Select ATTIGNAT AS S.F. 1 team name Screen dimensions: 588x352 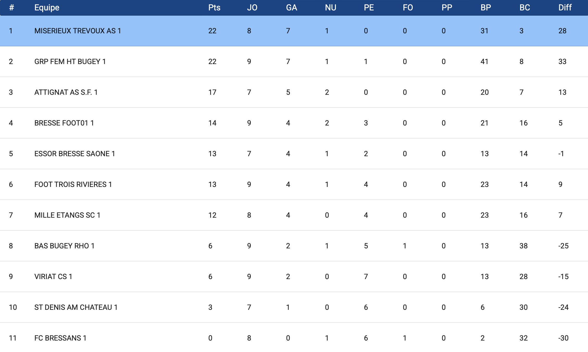coord(66,92)
